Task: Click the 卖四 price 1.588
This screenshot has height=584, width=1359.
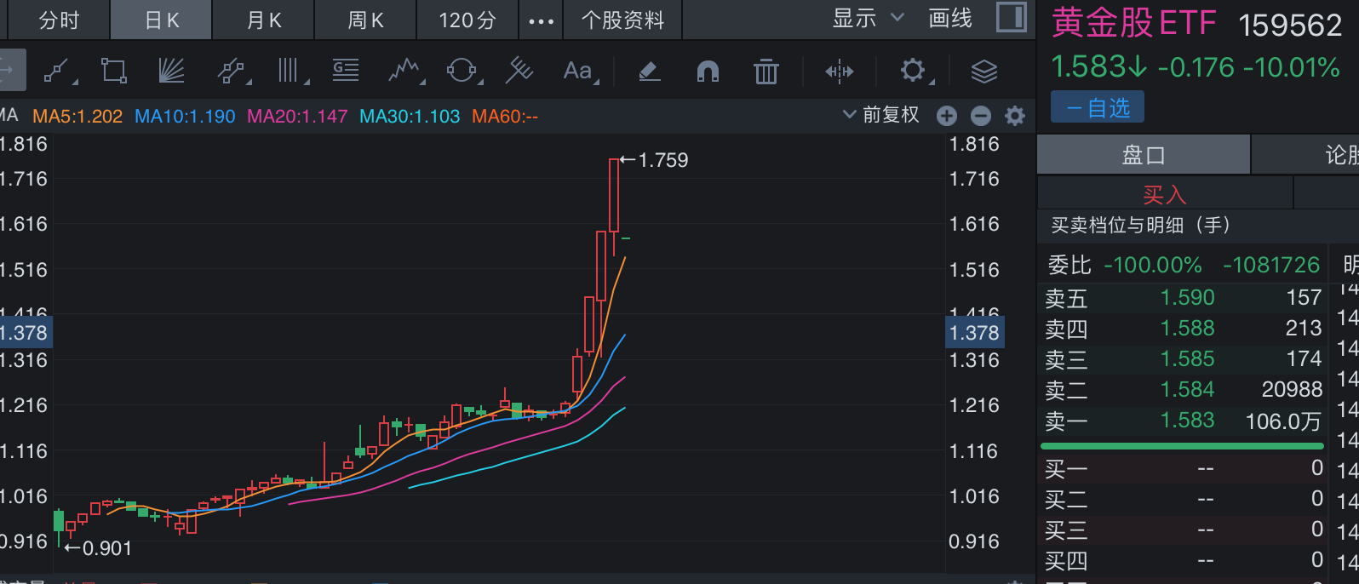Action: pyautogui.click(x=1188, y=329)
